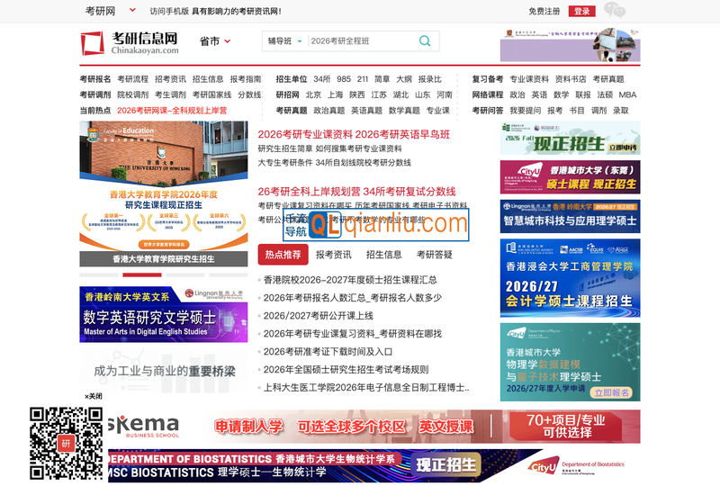Click the 2026考研全程班 search field

(x=363, y=41)
